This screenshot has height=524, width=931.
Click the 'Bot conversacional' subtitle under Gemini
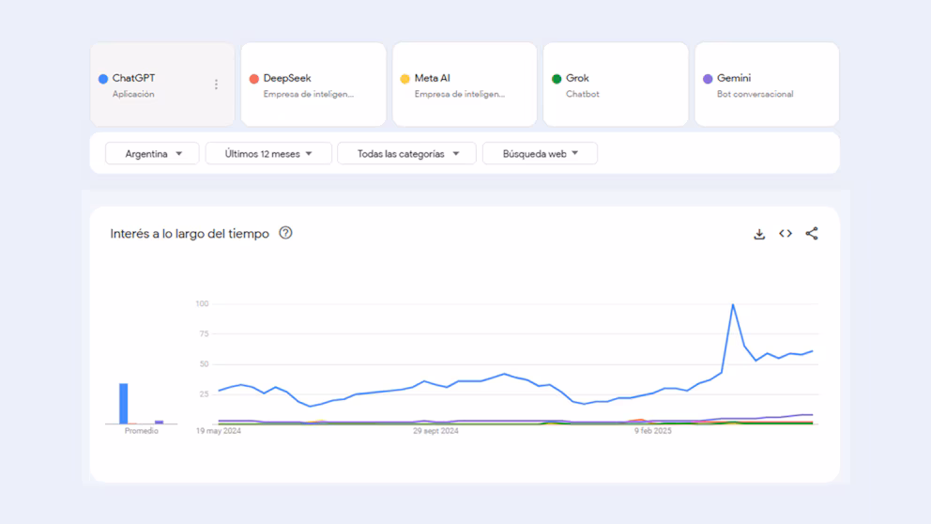[x=755, y=94]
